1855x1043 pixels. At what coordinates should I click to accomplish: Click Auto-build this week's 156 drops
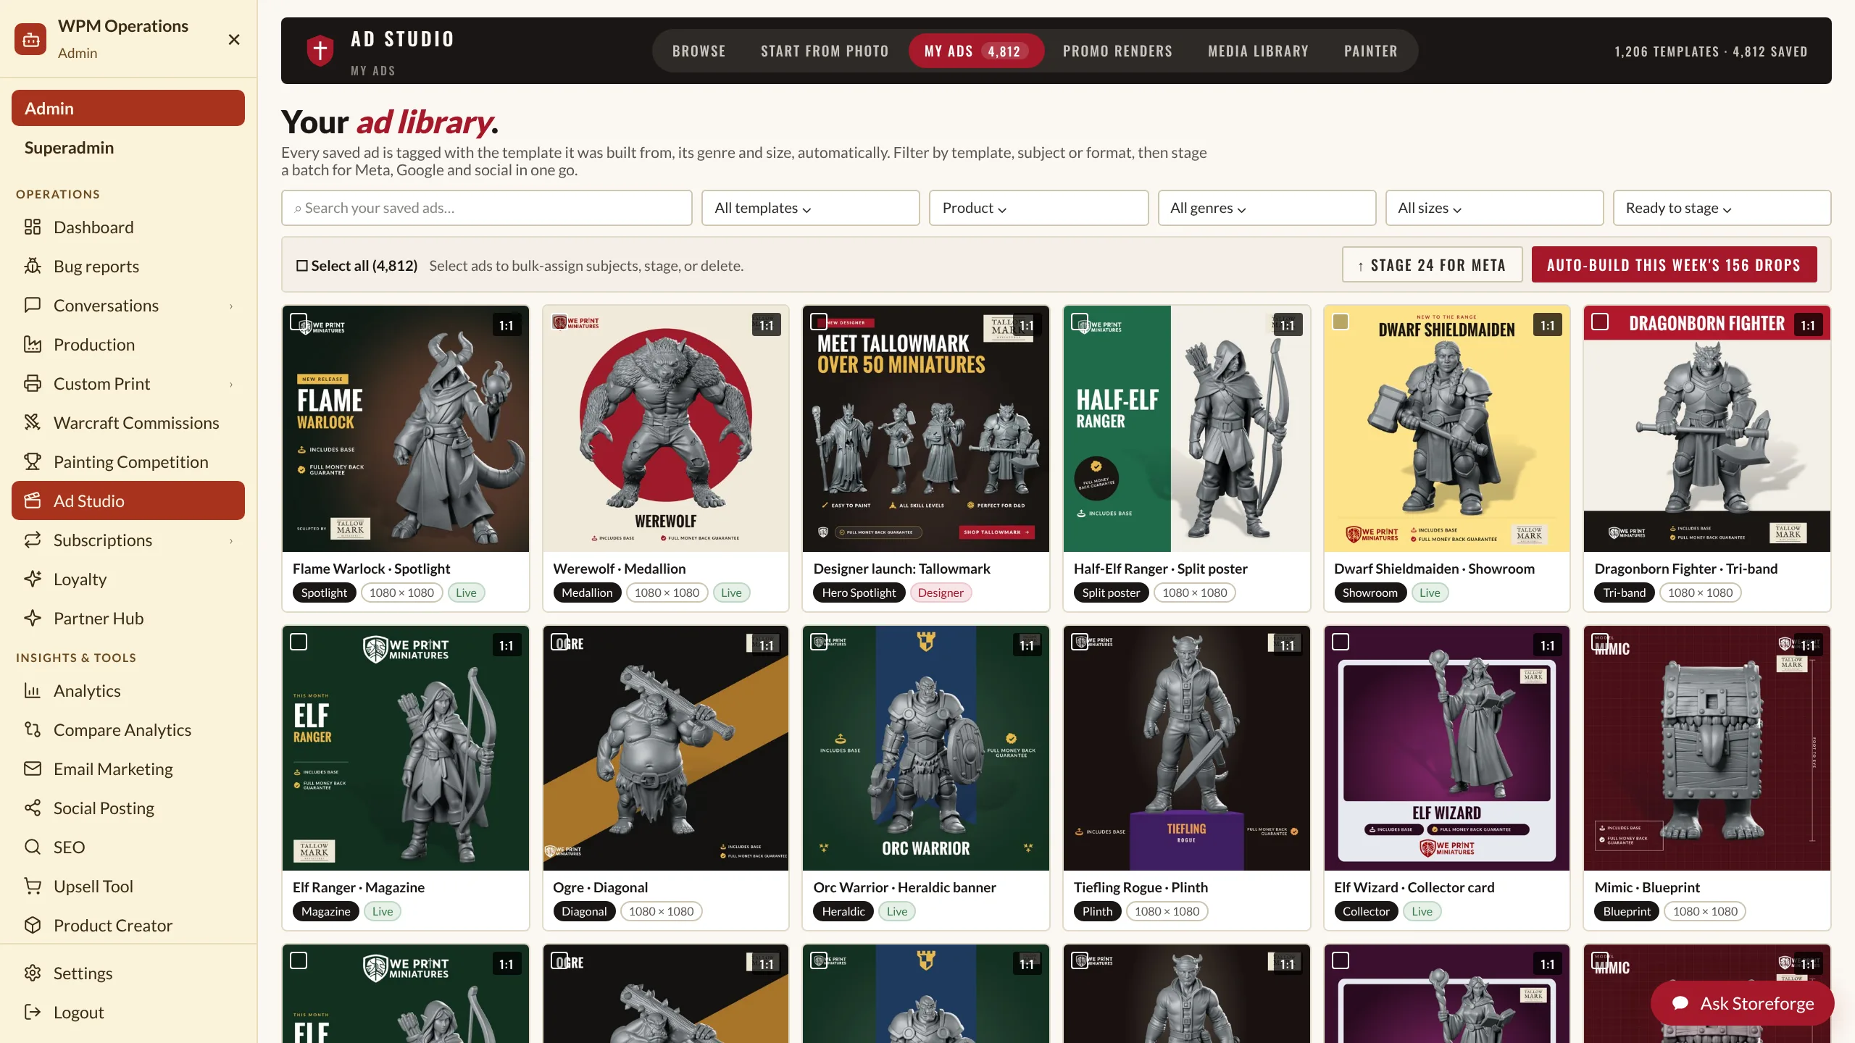click(1674, 265)
